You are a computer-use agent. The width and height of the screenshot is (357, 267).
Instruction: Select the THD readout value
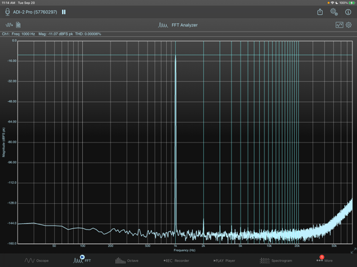pos(88,34)
